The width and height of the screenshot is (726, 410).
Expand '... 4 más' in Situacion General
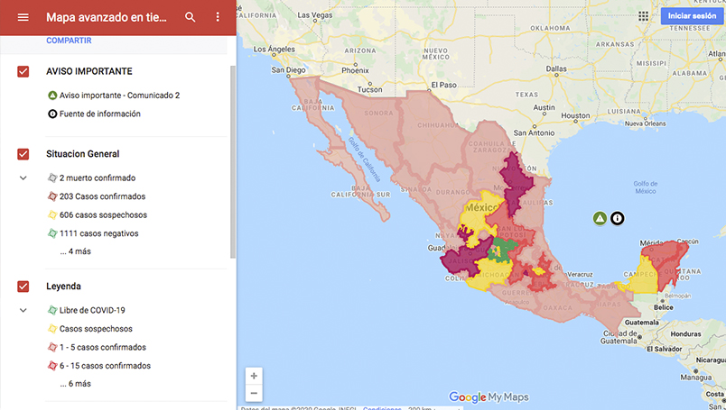click(75, 251)
